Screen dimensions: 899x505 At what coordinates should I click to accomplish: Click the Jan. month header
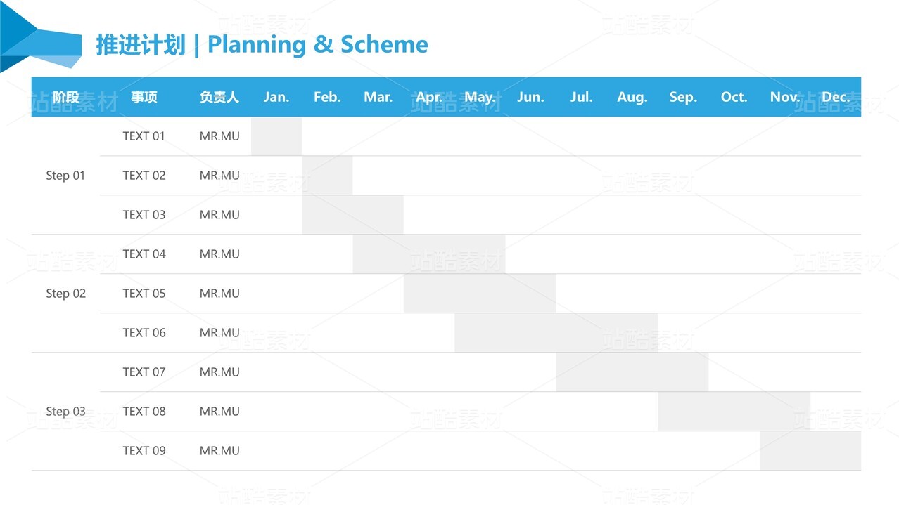tap(276, 97)
